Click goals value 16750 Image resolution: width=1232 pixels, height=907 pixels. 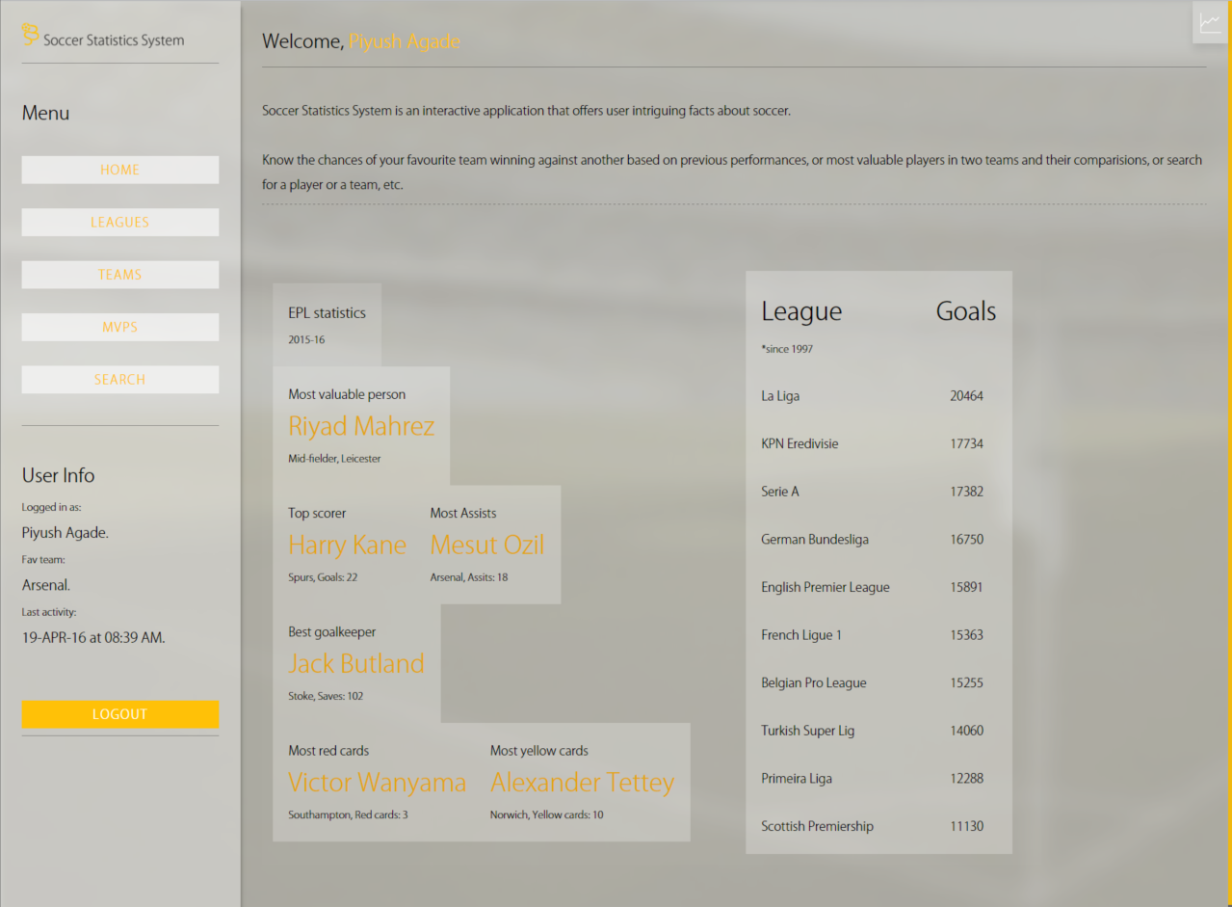[966, 540]
